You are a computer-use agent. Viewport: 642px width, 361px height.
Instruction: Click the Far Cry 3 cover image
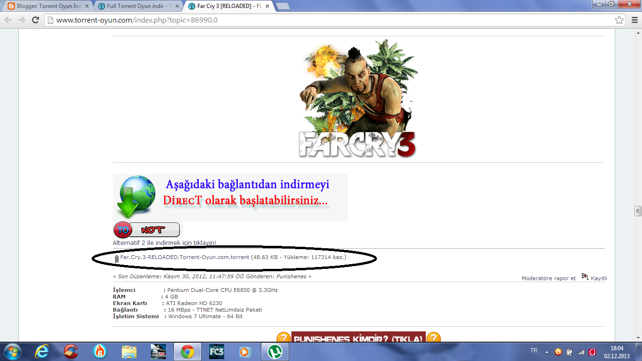click(x=358, y=99)
